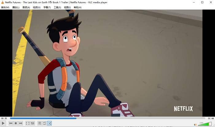Screen dimensions: 215x127
Task: Open the 播放(L) Playback menu
Action: click(16, 7)
